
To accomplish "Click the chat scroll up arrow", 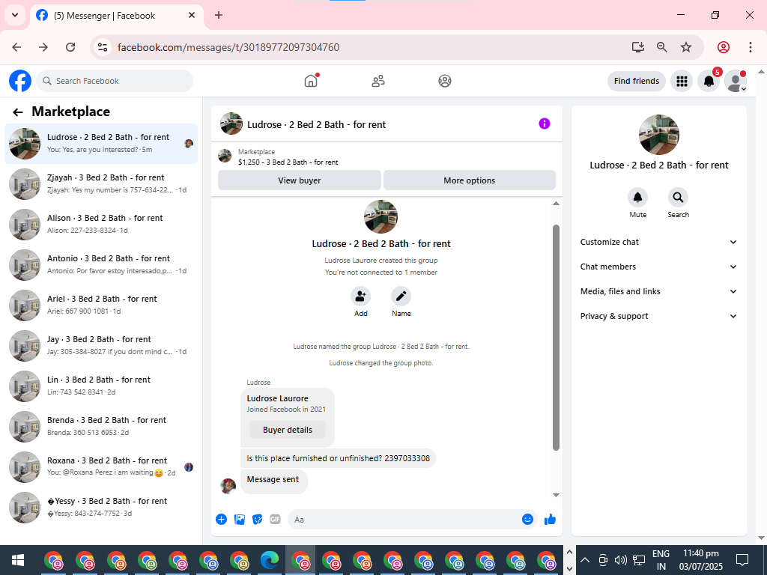I will (556, 204).
